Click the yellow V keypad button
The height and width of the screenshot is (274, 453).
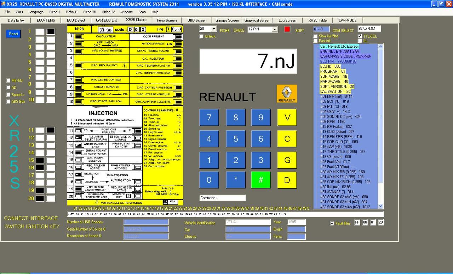point(287,118)
